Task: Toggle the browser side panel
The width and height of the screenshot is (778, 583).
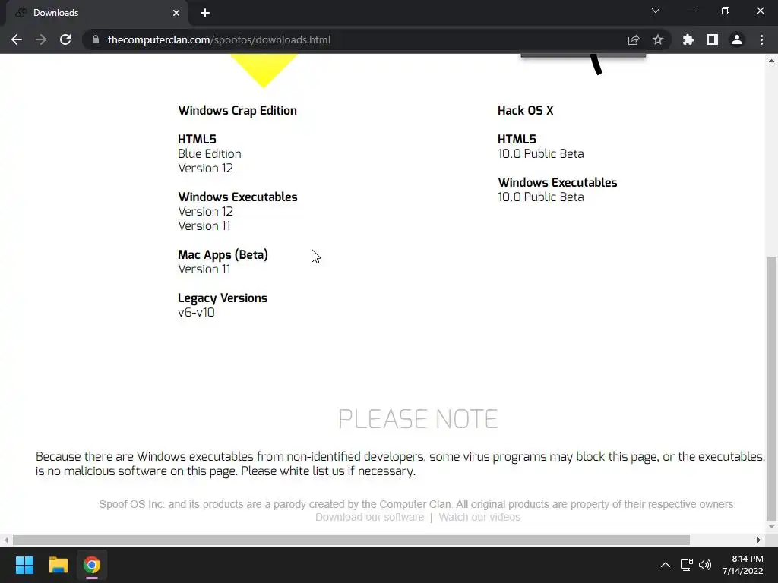Action: 713,39
